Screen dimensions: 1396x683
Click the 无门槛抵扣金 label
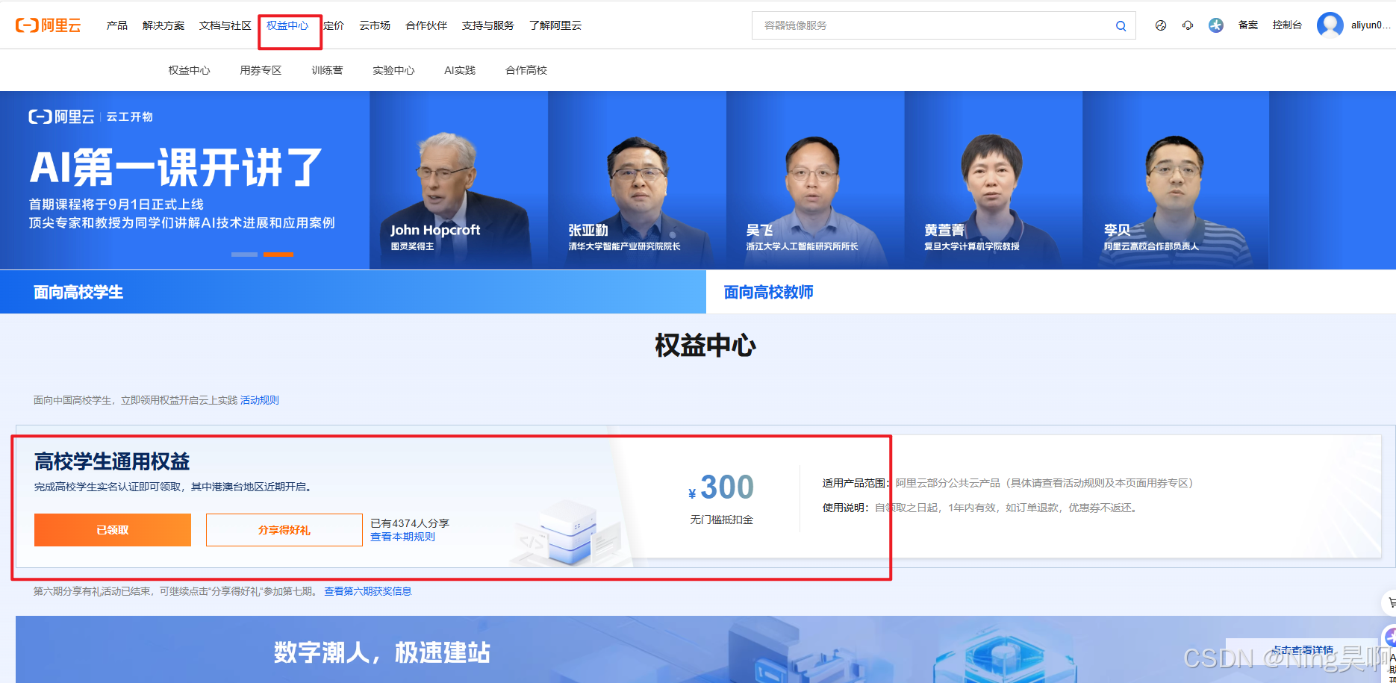pyautogui.click(x=721, y=520)
